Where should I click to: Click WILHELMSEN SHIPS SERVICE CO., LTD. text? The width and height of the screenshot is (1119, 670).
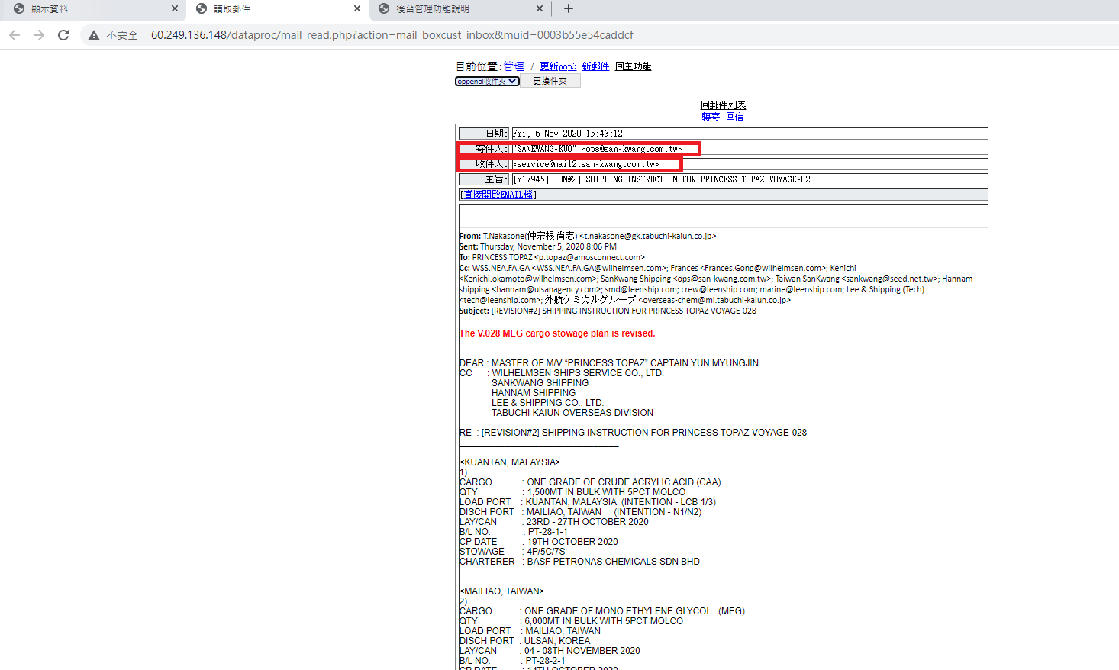tap(578, 373)
